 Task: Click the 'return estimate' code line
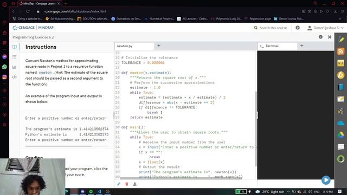[146, 118]
